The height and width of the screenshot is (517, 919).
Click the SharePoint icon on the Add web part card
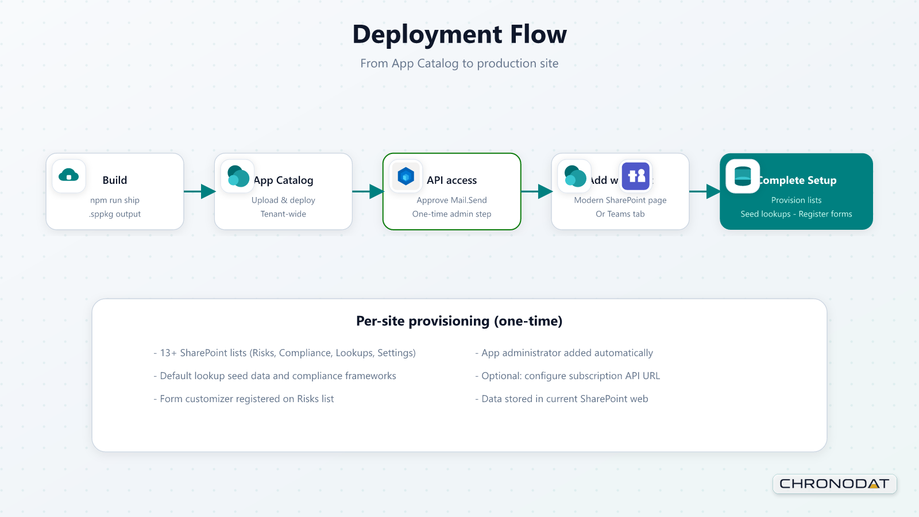[x=575, y=176]
